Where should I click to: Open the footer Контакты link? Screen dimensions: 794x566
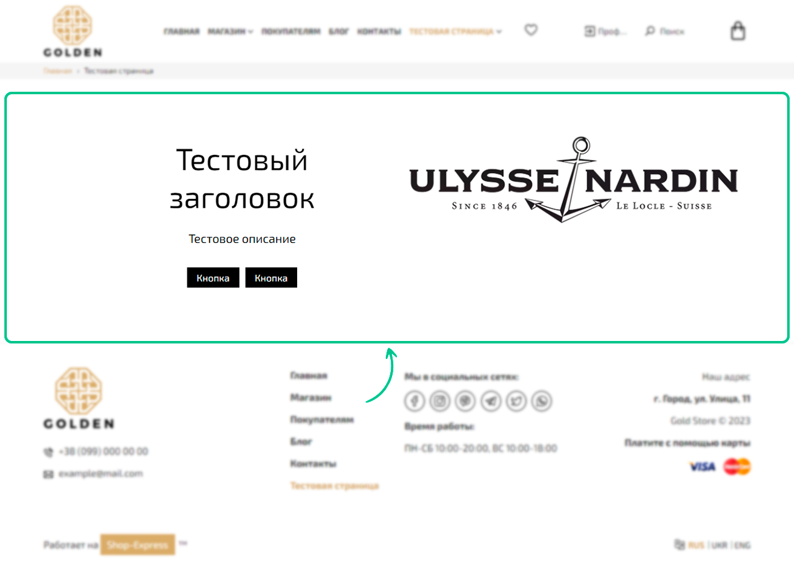(x=313, y=464)
